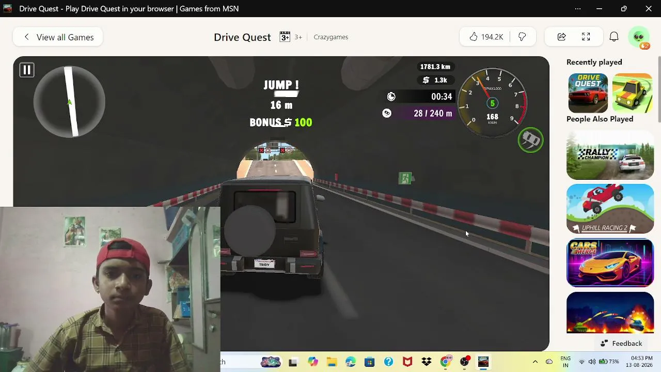Click the 3+ age rating badge

pyautogui.click(x=285, y=37)
